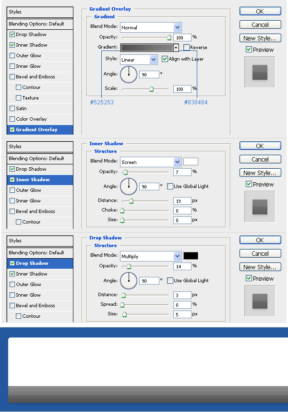The image size is (288, 412).
Task: Click the Drop Shadow angle dial
Action: point(128,280)
